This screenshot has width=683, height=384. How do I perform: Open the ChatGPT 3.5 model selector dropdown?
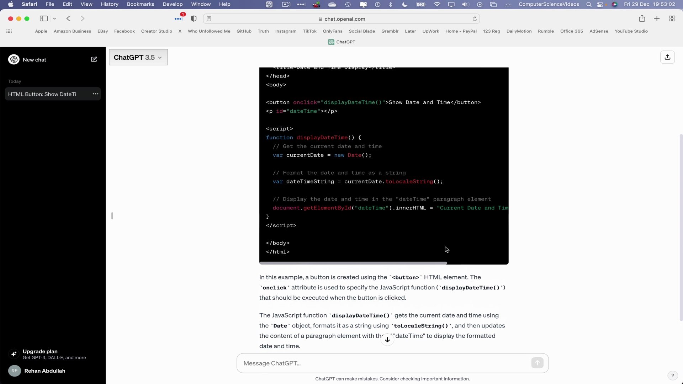[138, 57]
